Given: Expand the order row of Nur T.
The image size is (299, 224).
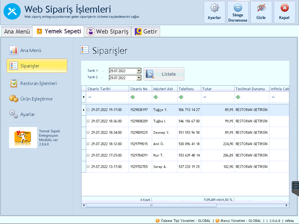Looking at the screenshot, I should click(x=88, y=155).
